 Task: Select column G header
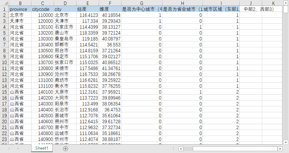[x=142, y=3]
